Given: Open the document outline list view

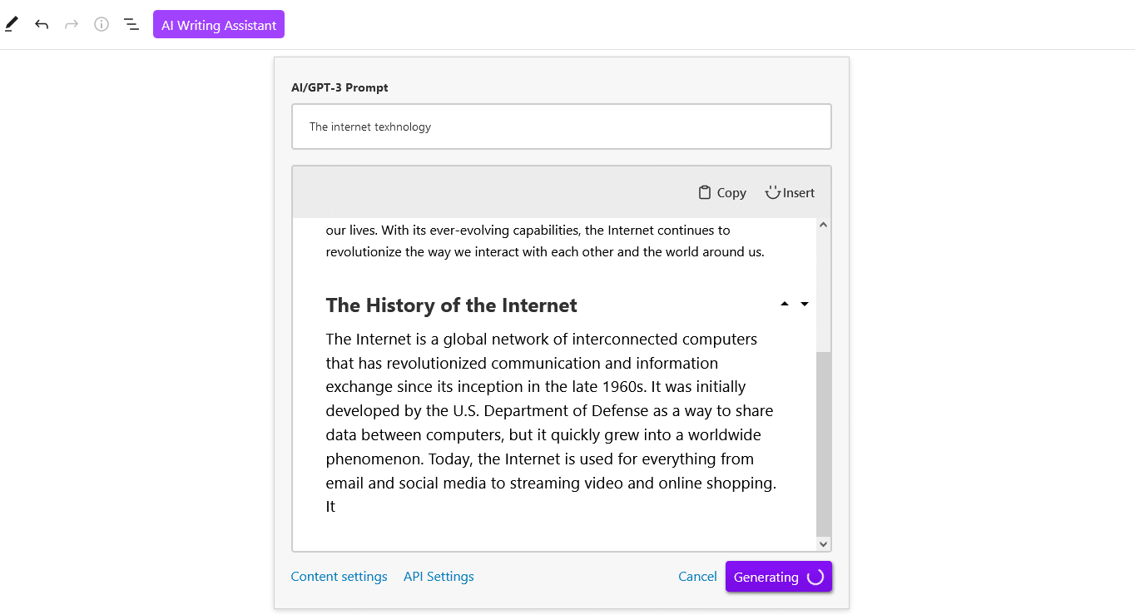Looking at the screenshot, I should click(131, 25).
